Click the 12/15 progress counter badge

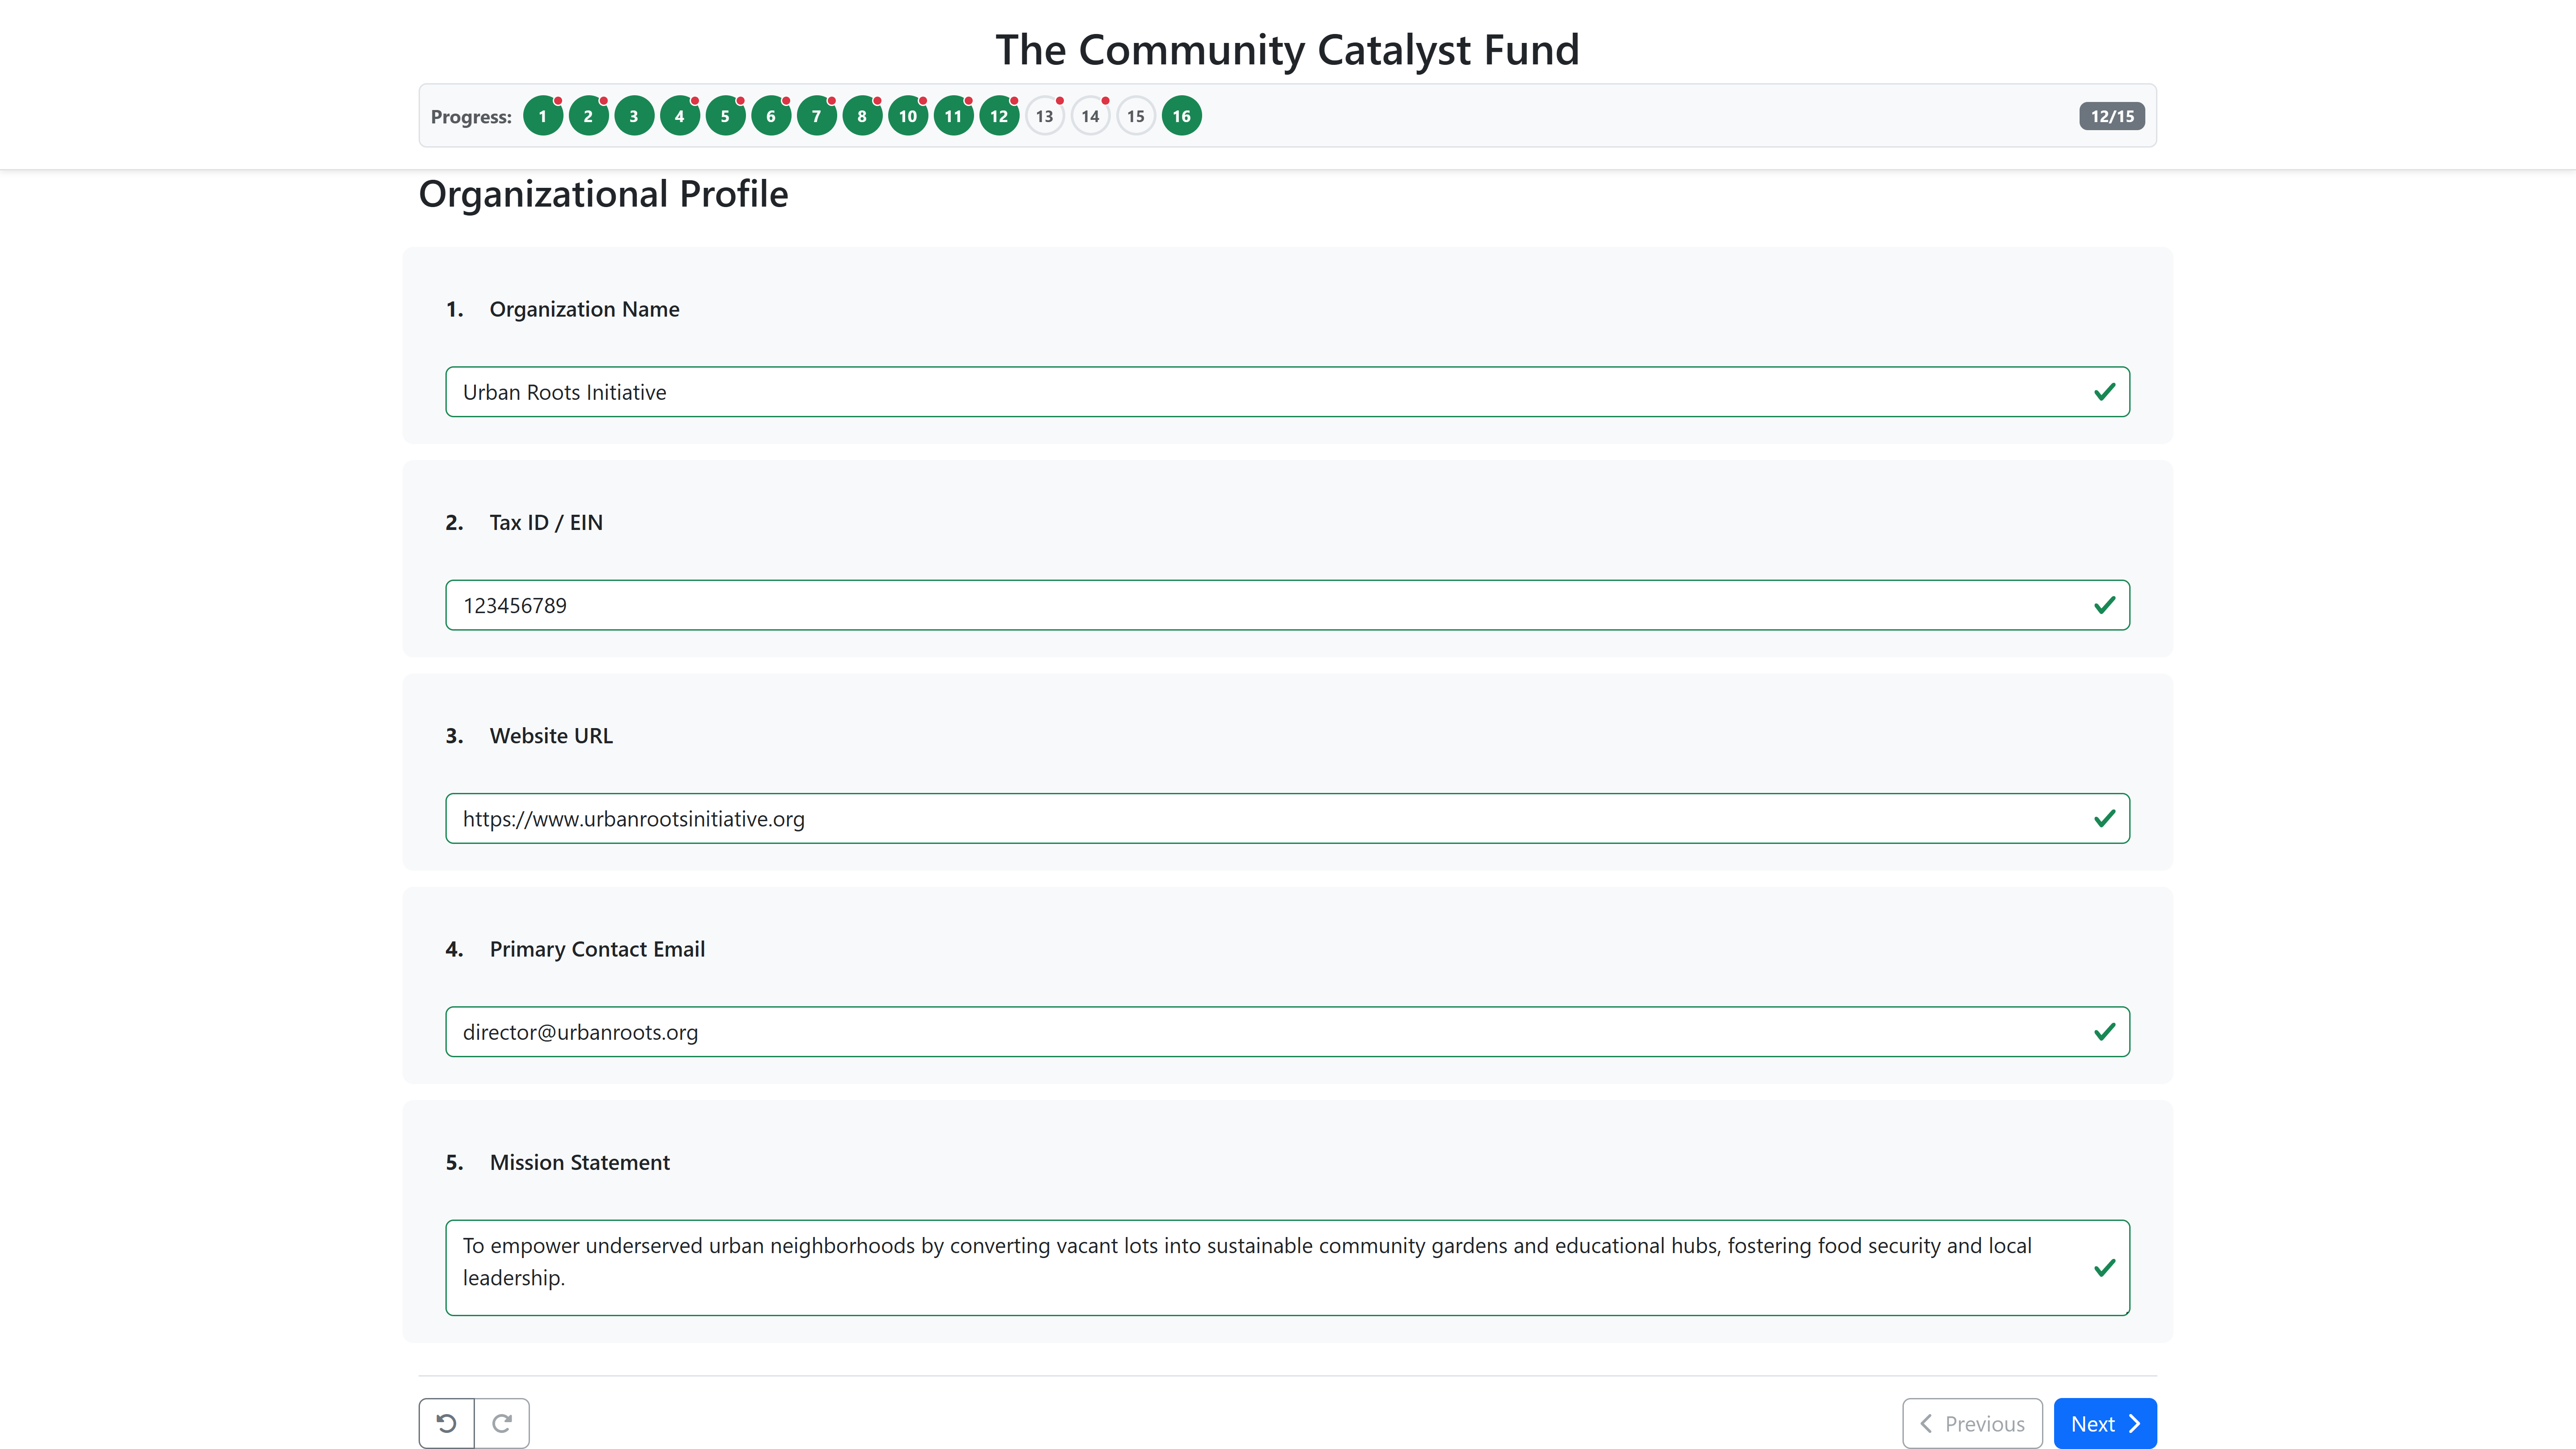click(2111, 116)
